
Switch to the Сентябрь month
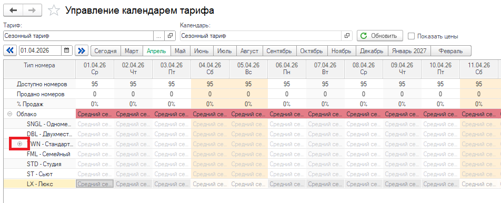pyautogui.click(x=279, y=50)
